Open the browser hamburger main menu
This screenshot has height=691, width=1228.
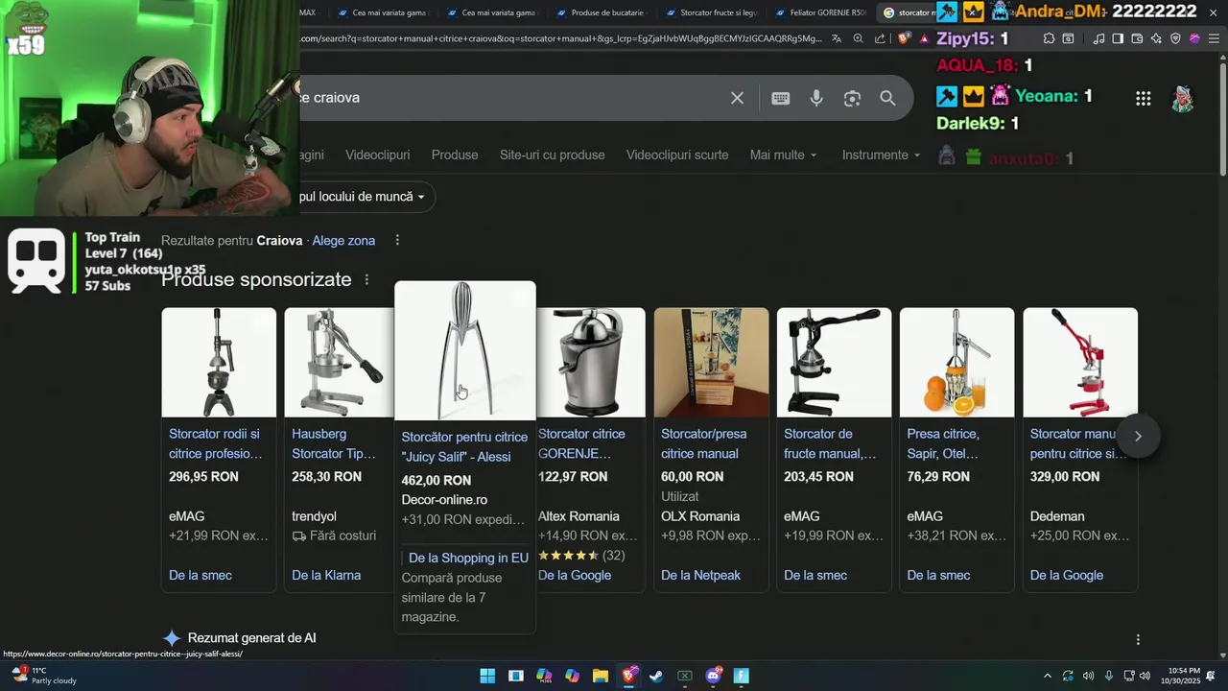(x=1214, y=38)
